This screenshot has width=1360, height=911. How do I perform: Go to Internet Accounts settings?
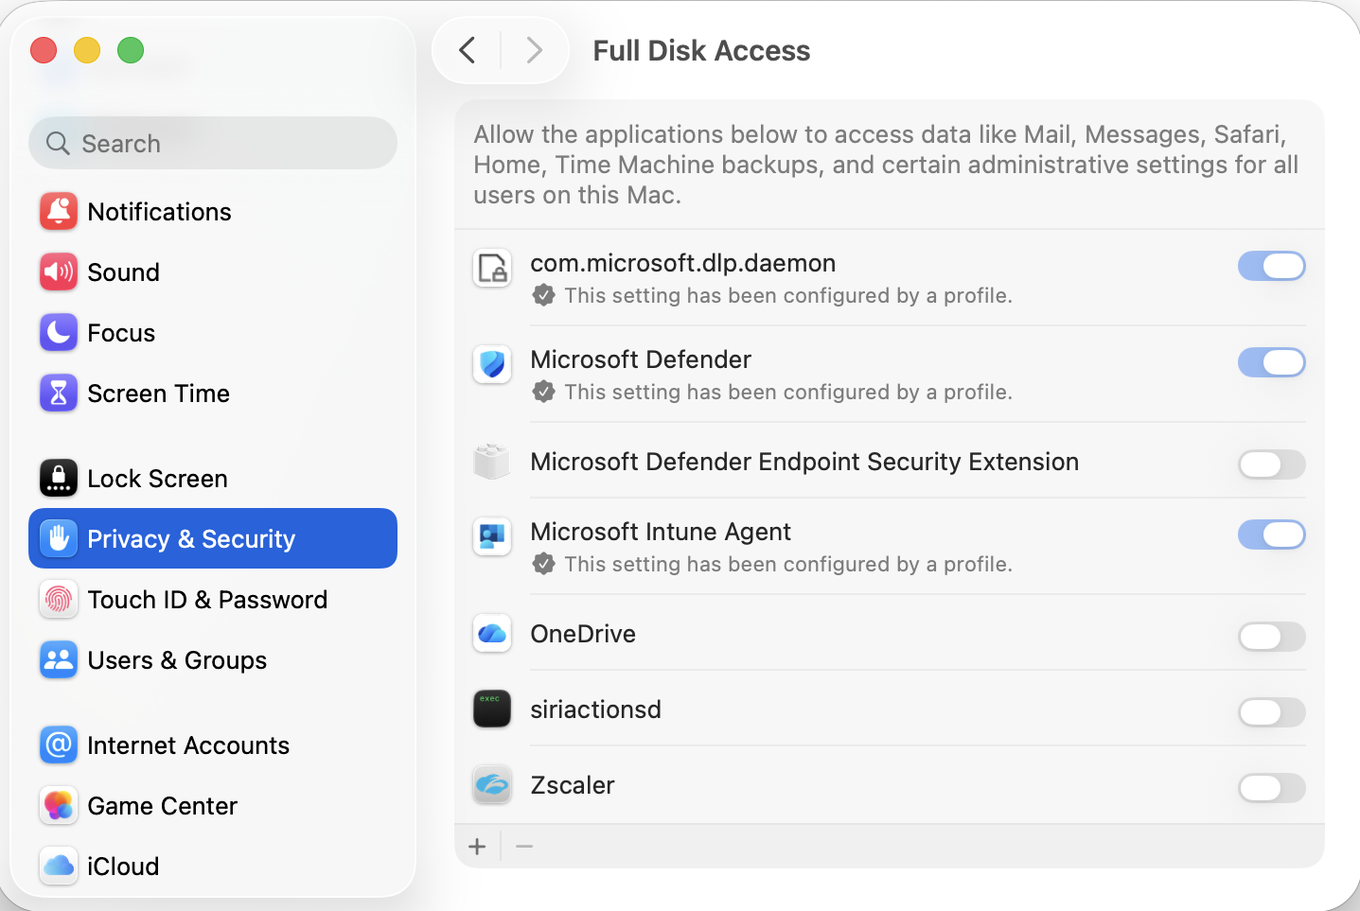tap(213, 745)
